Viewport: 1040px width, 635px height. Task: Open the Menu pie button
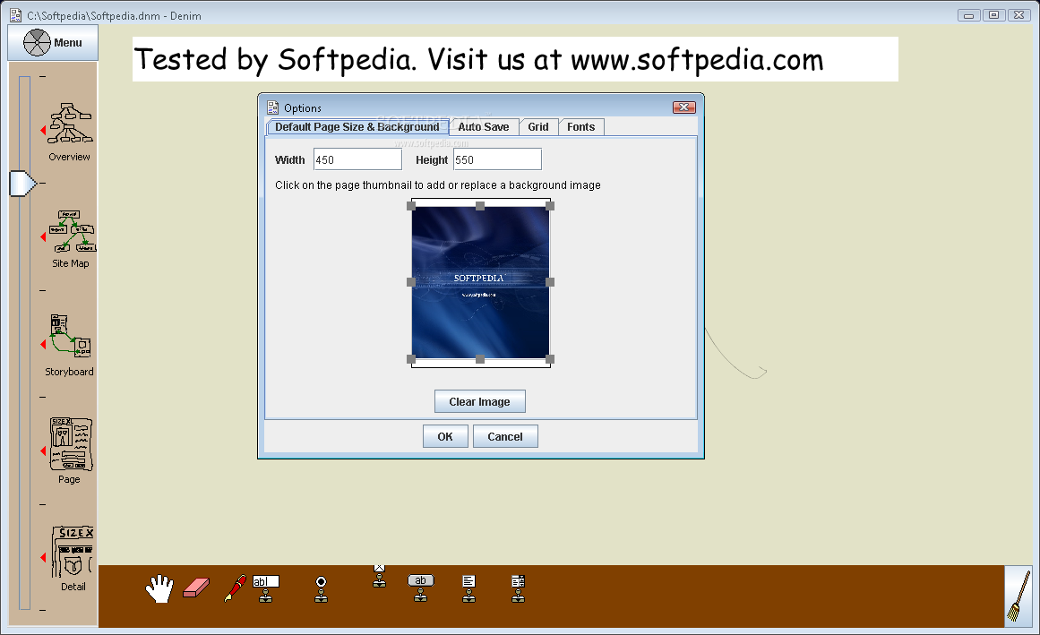click(x=53, y=42)
